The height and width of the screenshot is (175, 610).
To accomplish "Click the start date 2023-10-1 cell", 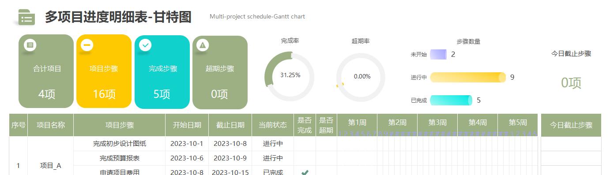I will pos(187,144).
